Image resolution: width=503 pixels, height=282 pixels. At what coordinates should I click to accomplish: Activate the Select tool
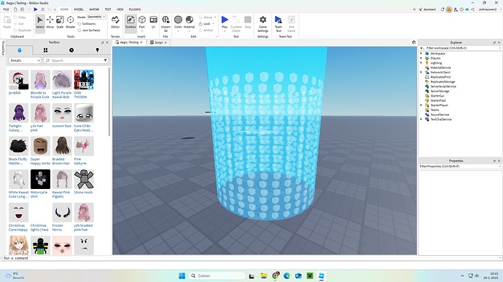point(40,23)
